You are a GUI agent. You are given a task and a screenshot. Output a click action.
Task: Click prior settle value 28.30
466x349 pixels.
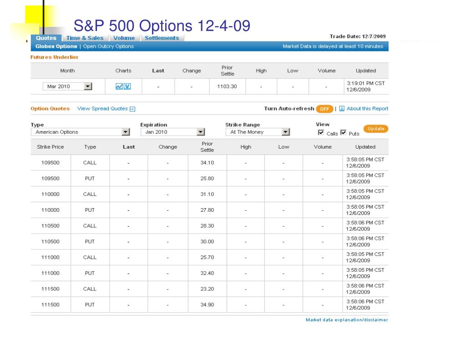click(207, 226)
